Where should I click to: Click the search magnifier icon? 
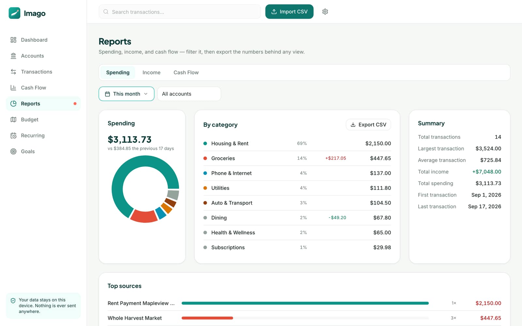tap(106, 12)
